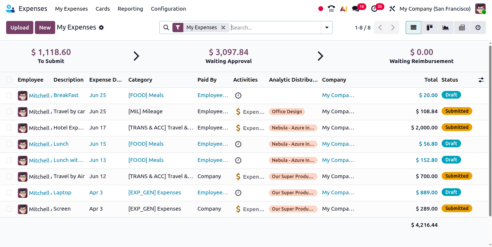Click Draft status on BreakFast row
The image size is (492, 247).
coord(451,95)
